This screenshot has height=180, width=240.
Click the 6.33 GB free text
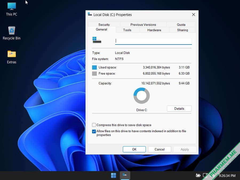coord(184,74)
